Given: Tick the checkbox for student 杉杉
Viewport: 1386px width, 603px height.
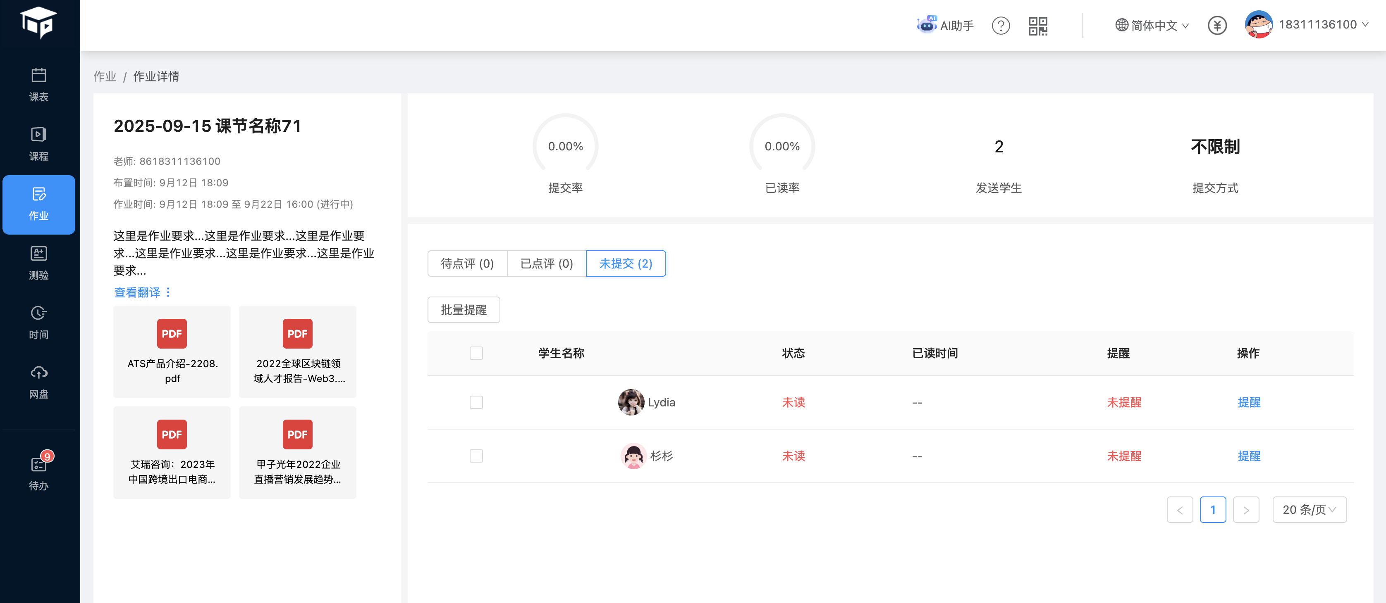Looking at the screenshot, I should (x=476, y=456).
